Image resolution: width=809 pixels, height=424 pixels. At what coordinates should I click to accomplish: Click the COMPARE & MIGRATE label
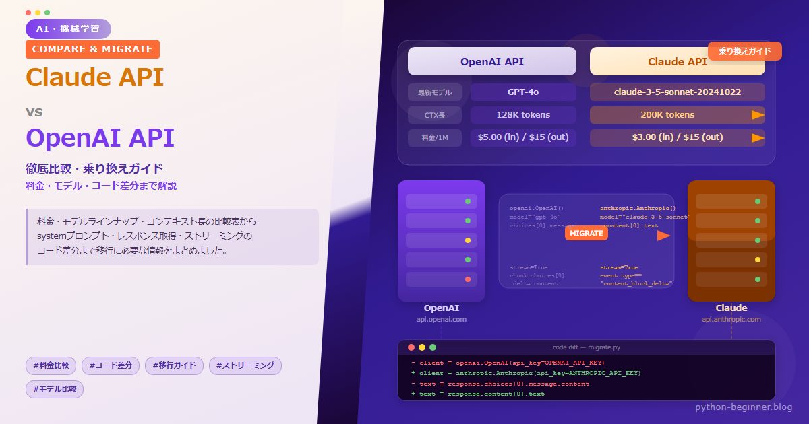pos(92,49)
